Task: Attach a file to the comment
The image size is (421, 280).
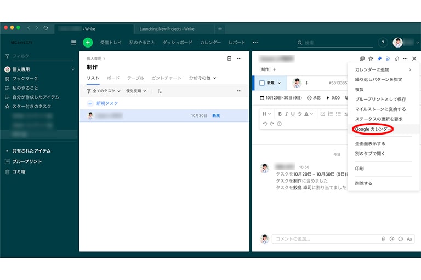Action: [x=383, y=239]
